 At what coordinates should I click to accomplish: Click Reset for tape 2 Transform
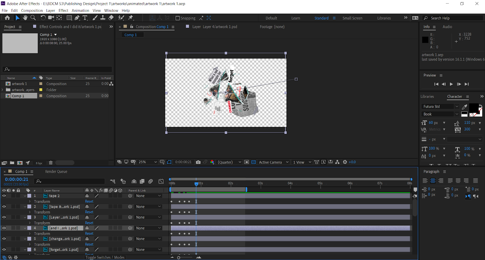coord(89,202)
